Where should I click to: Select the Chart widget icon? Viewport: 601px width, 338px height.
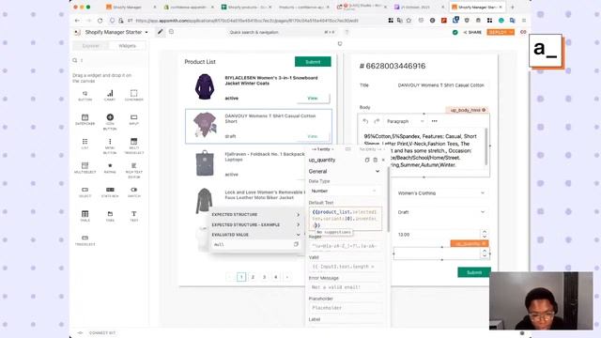pyautogui.click(x=110, y=93)
